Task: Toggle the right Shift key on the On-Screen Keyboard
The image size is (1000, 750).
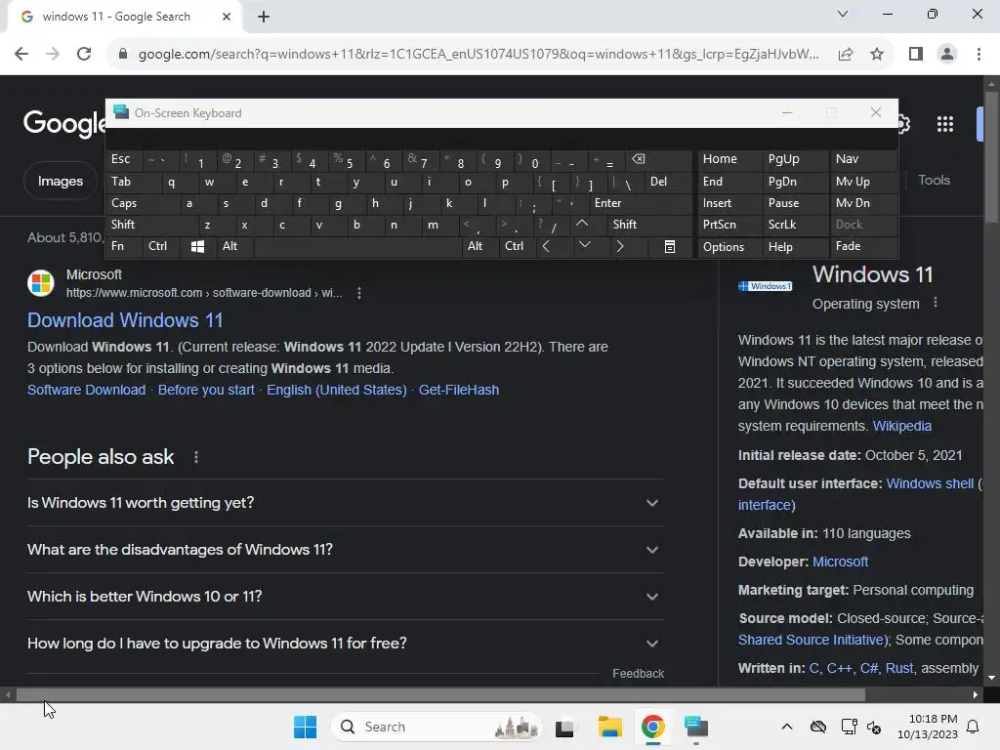Action: [648, 225]
